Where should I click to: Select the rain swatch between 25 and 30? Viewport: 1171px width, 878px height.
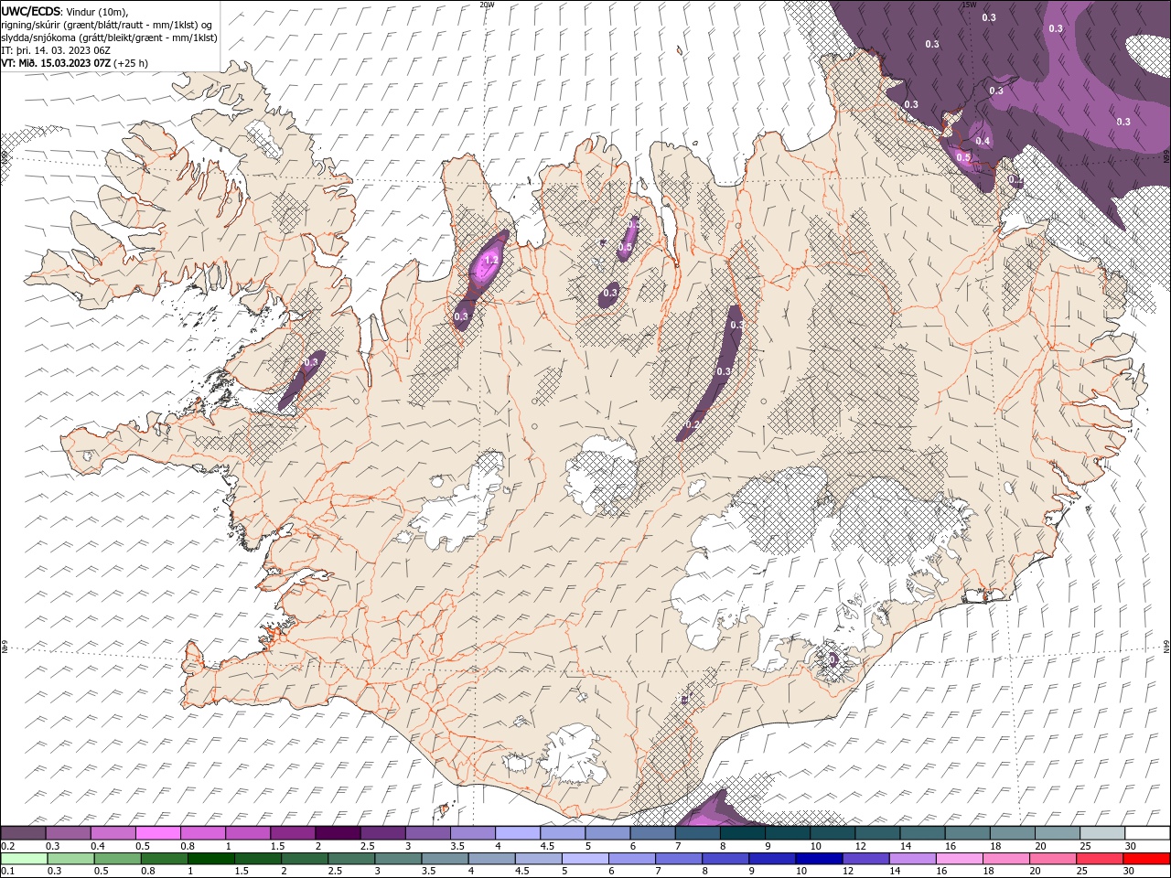(1099, 859)
